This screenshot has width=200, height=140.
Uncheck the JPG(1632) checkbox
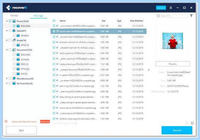point(14,26)
